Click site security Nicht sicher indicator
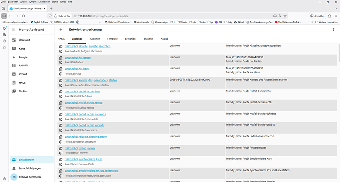340x182 pixels. click(62, 16)
